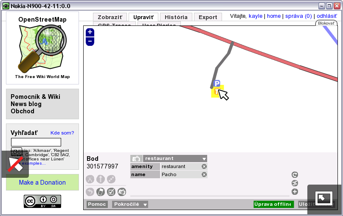Image resolution: width=343 pixels, height=216 pixels.
Task: Zoom out the map with minus button
Action: [x=90, y=41]
